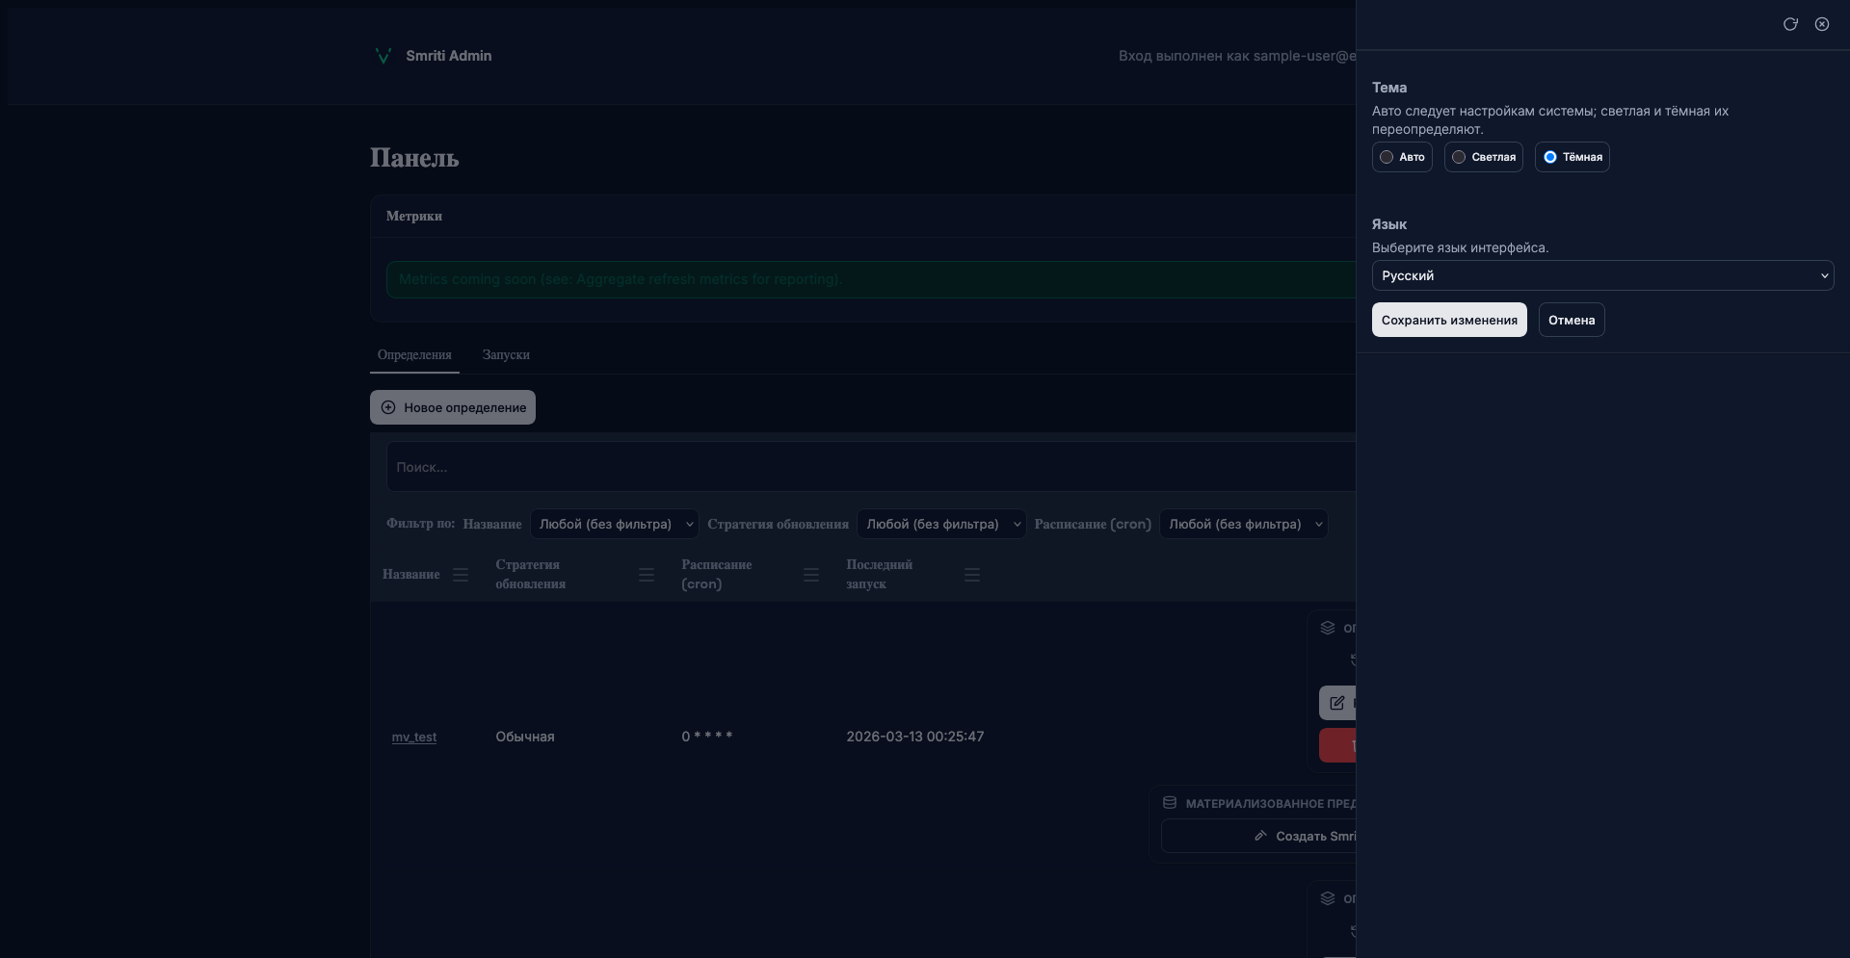Click the red delete button for mv_test
This screenshot has height=958, width=1850.
(x=1339, y=745)
